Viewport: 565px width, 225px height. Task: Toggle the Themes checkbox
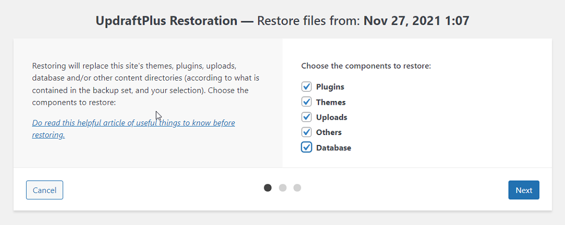tap(307, 102)
